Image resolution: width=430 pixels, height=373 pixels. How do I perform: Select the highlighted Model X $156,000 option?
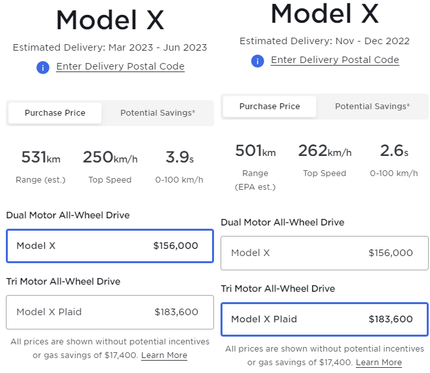click(110, 246)
